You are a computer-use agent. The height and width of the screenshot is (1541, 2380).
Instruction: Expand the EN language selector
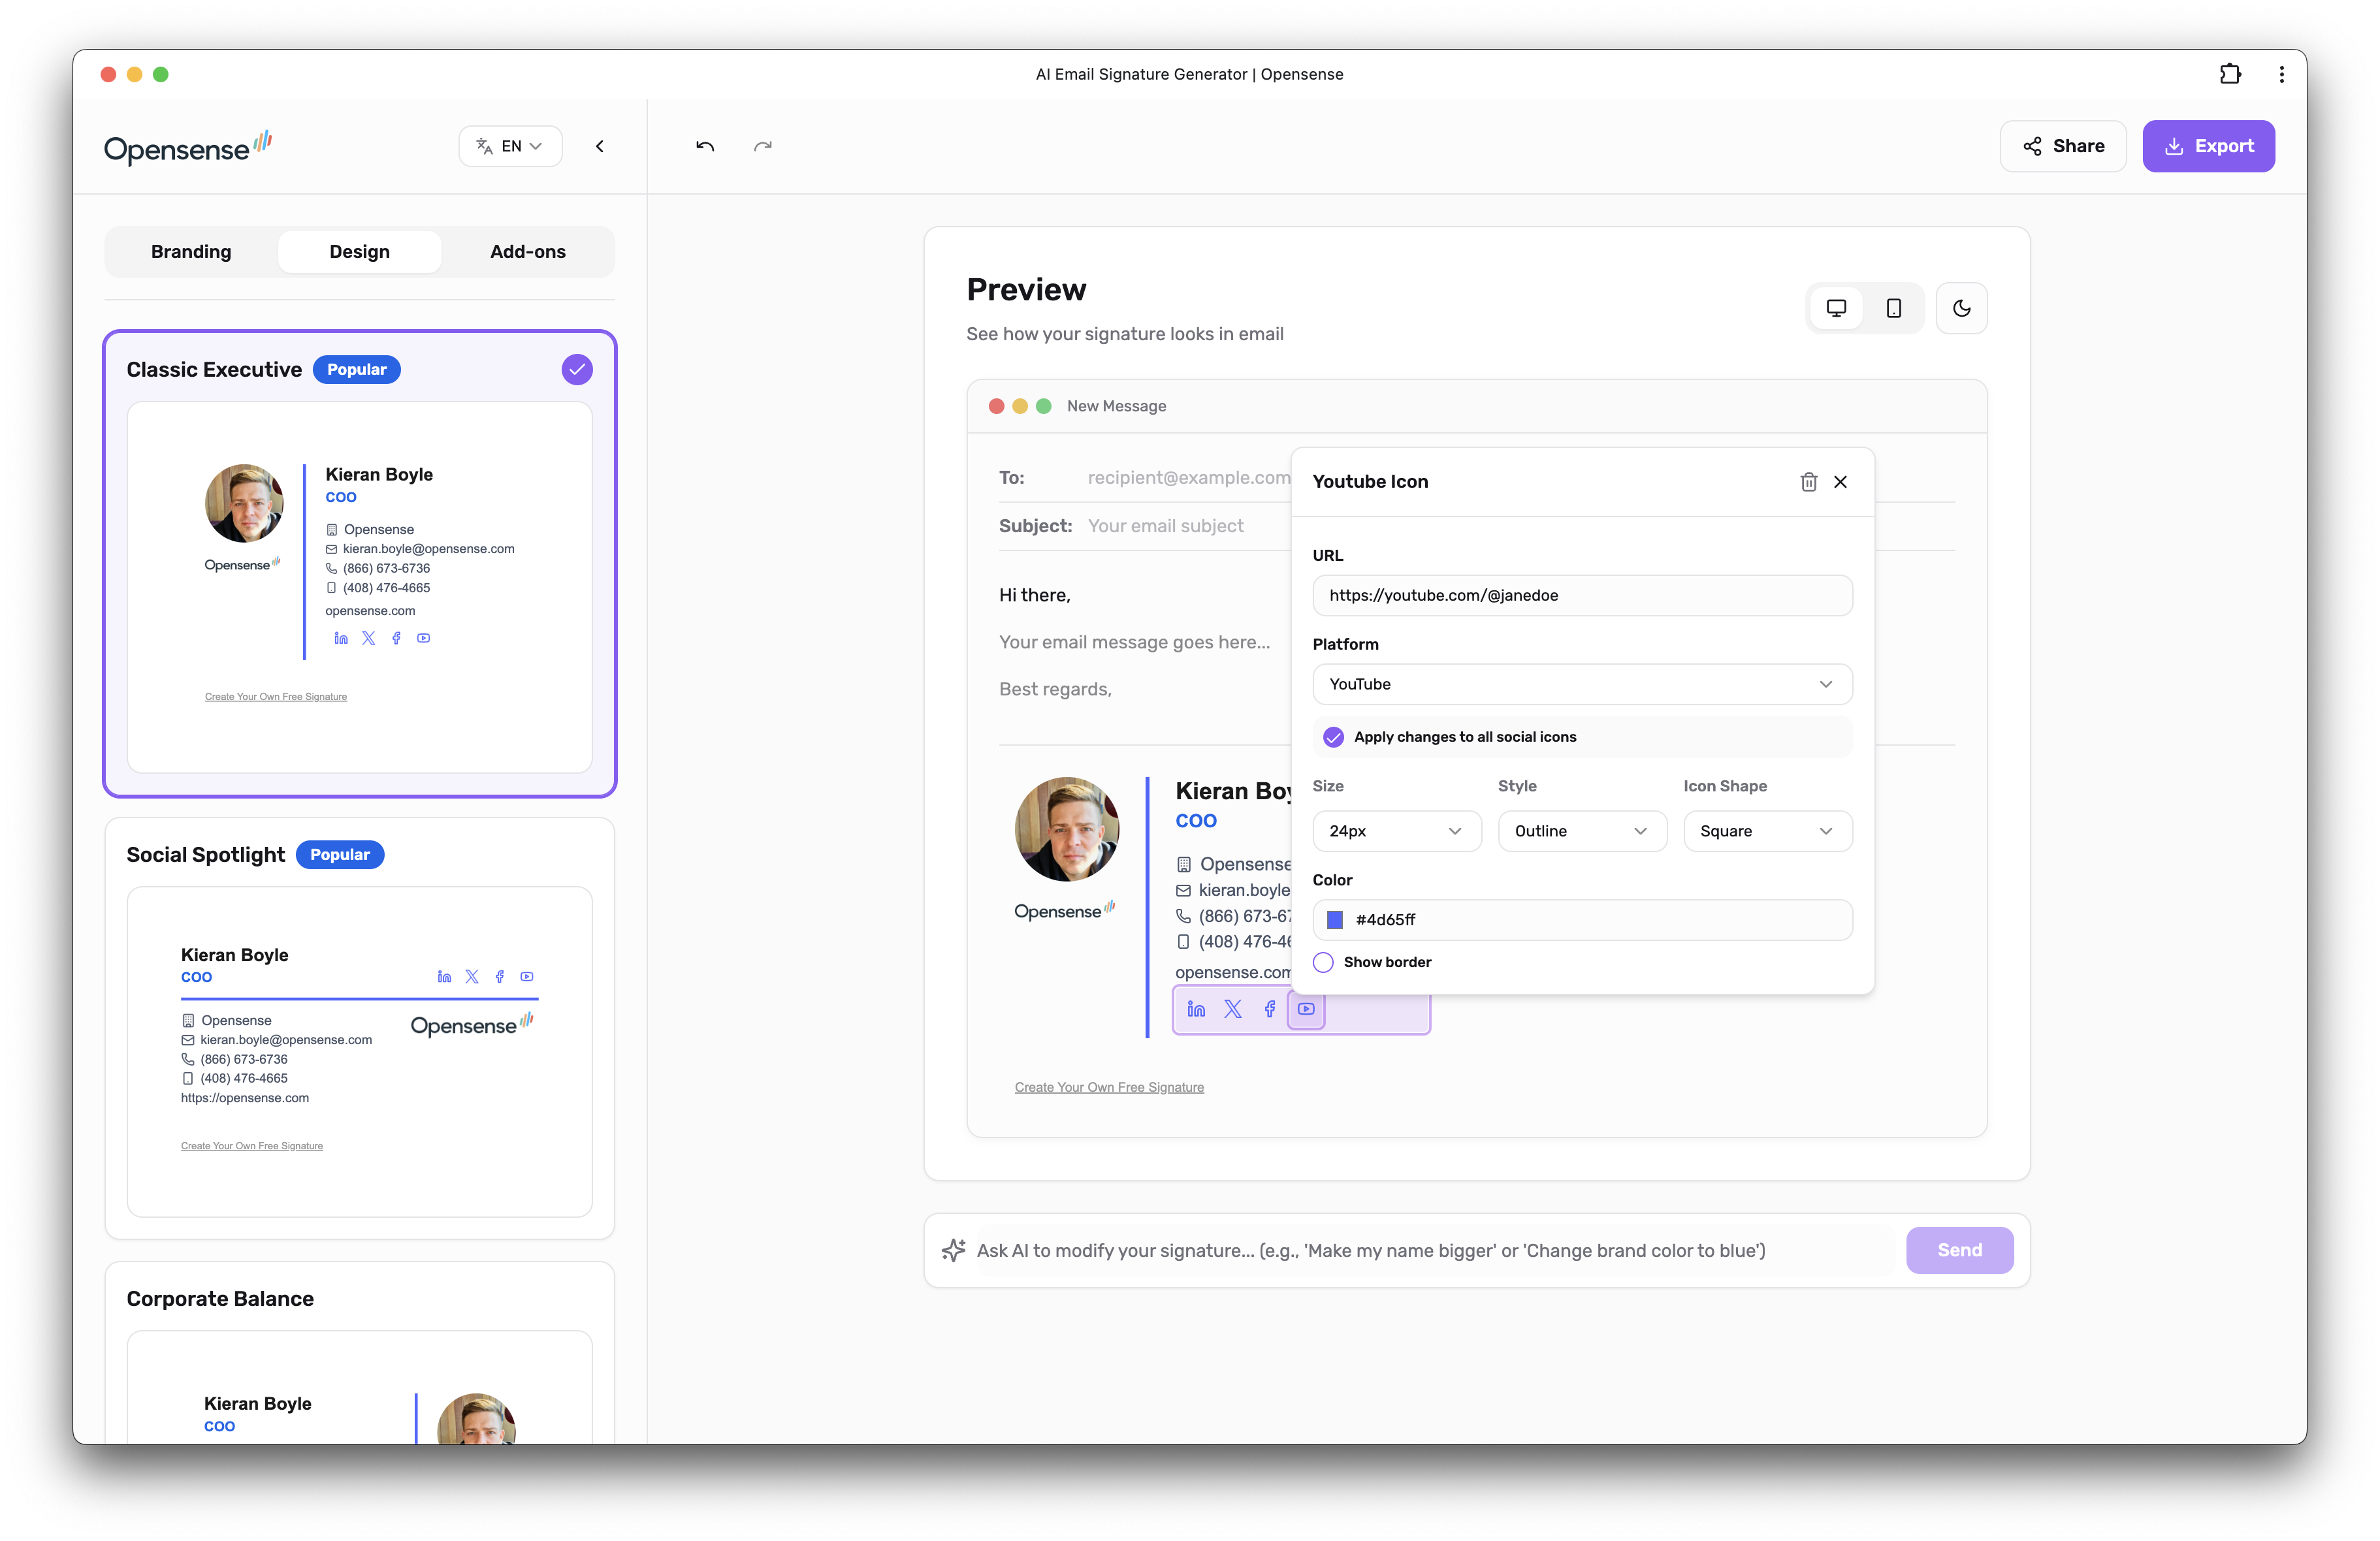click(x=510, y=146)
